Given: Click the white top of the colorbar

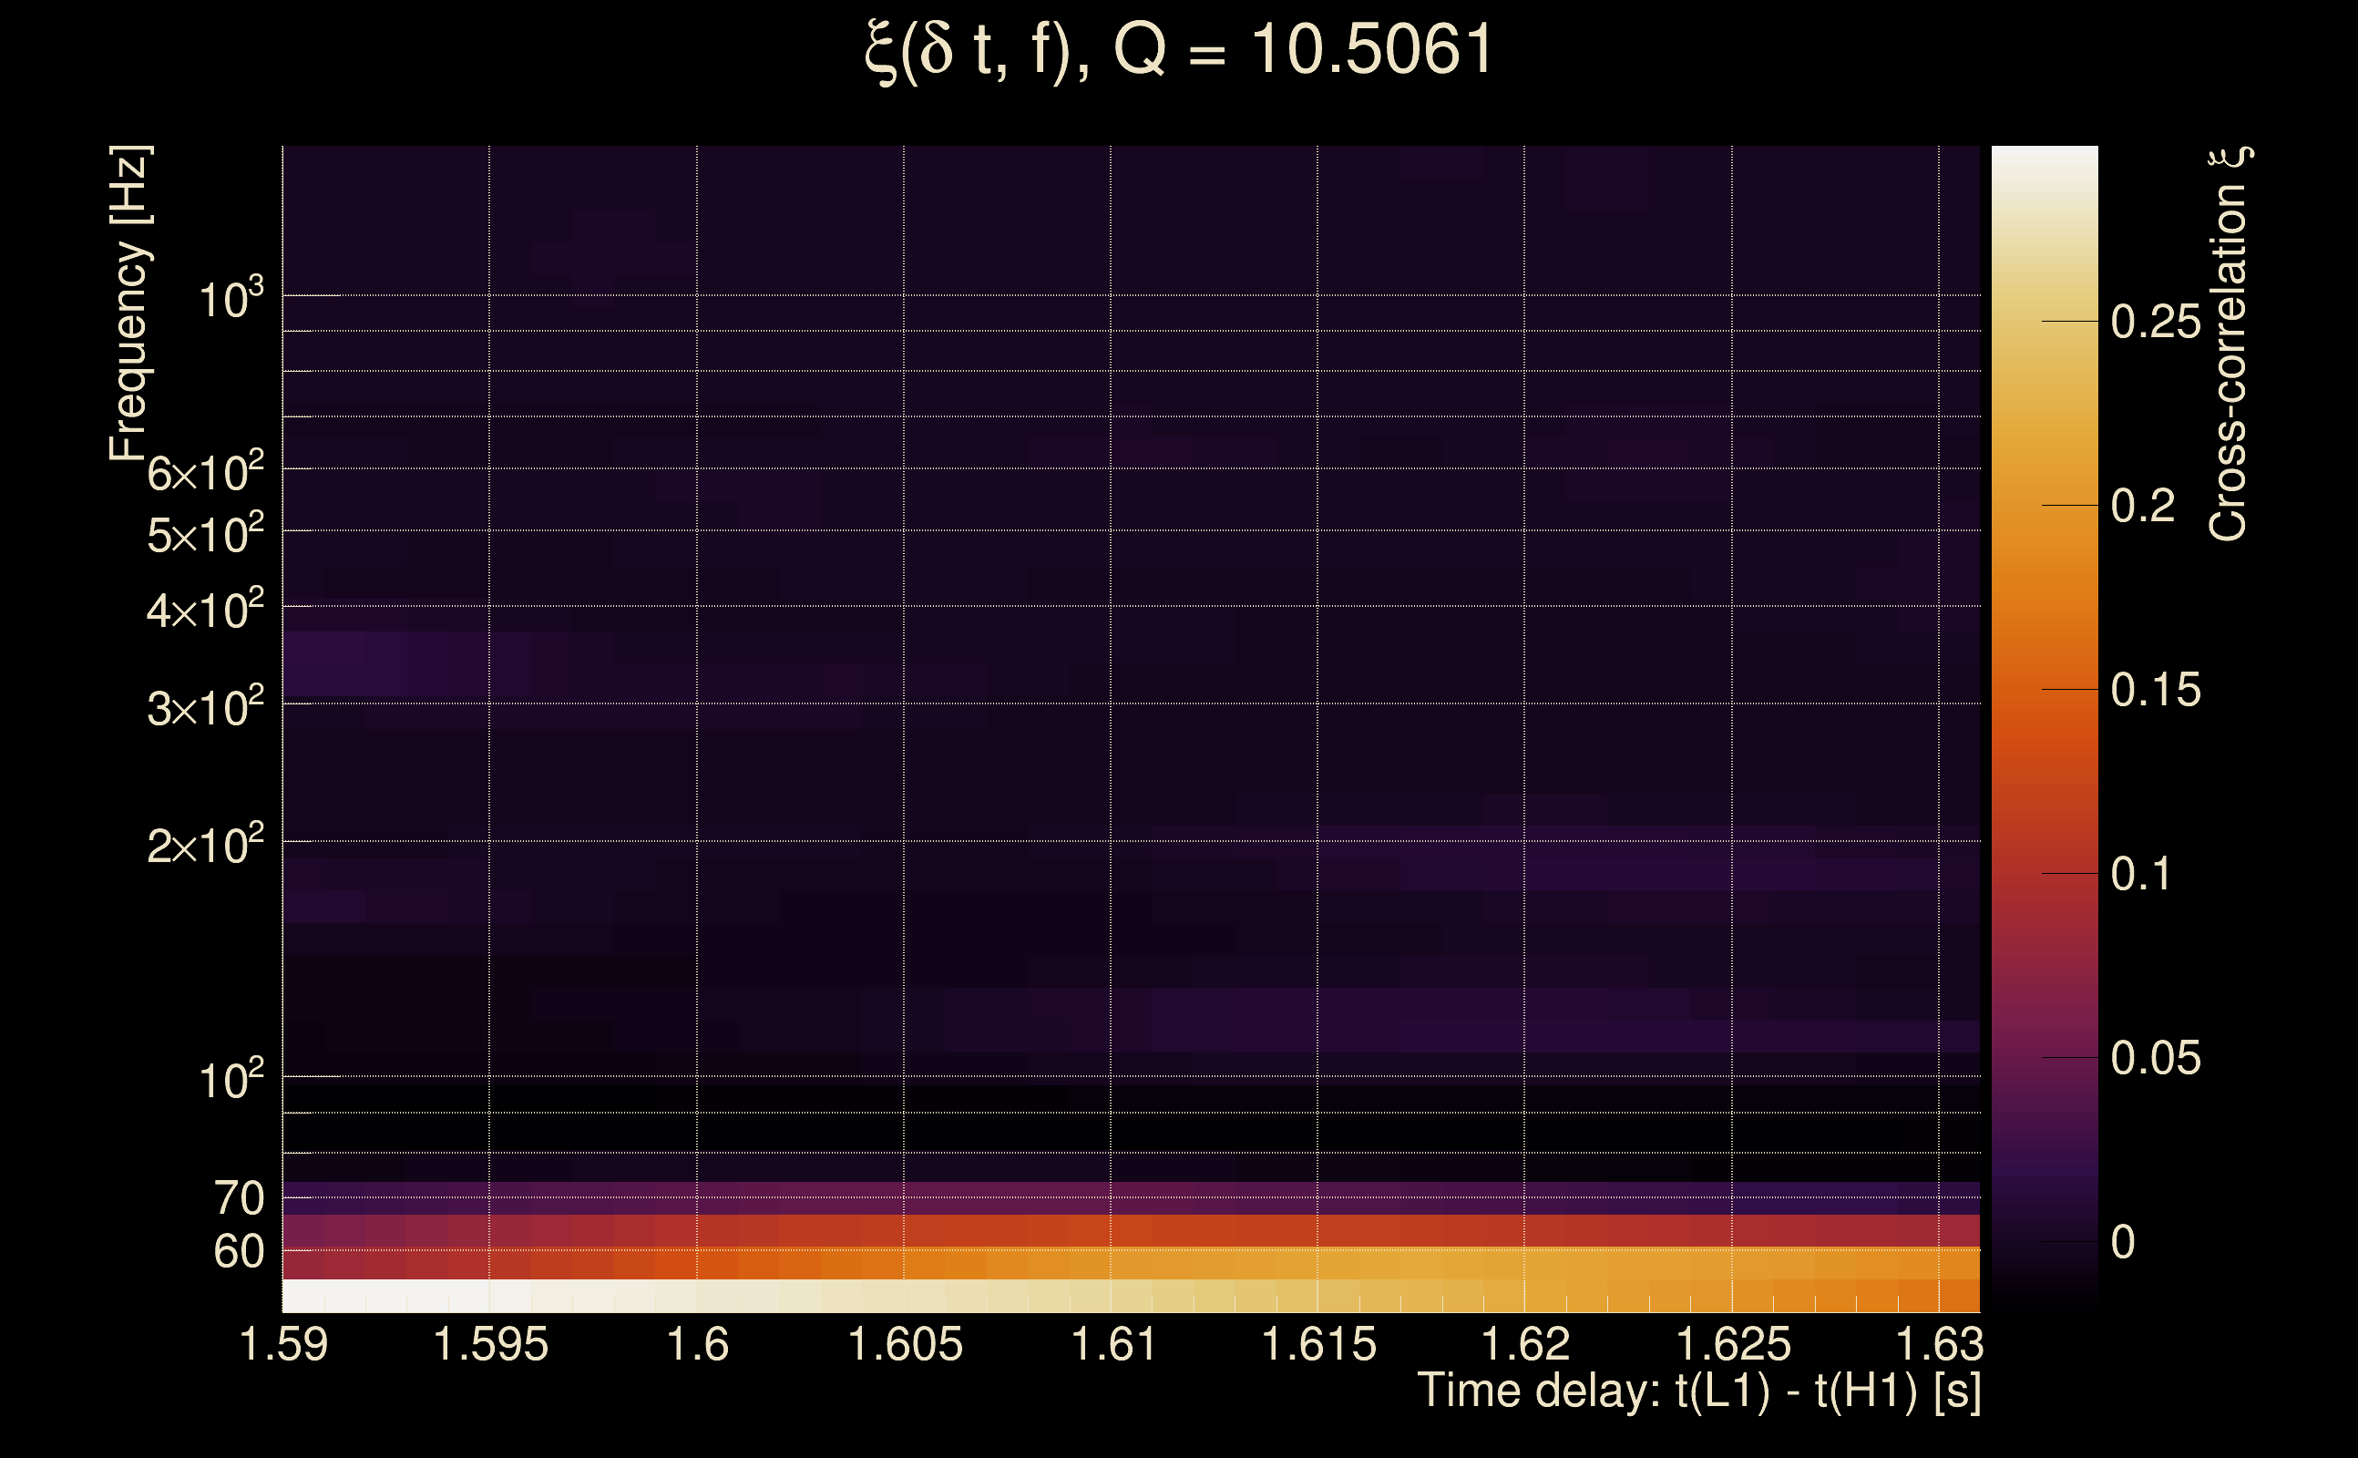Looking at the screenshot, I should pyautogui.click(x=2044, y=162).
